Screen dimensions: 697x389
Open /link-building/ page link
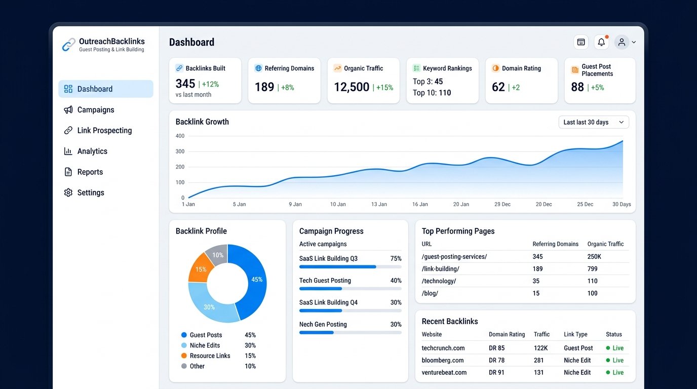click(x=441, y=269)
